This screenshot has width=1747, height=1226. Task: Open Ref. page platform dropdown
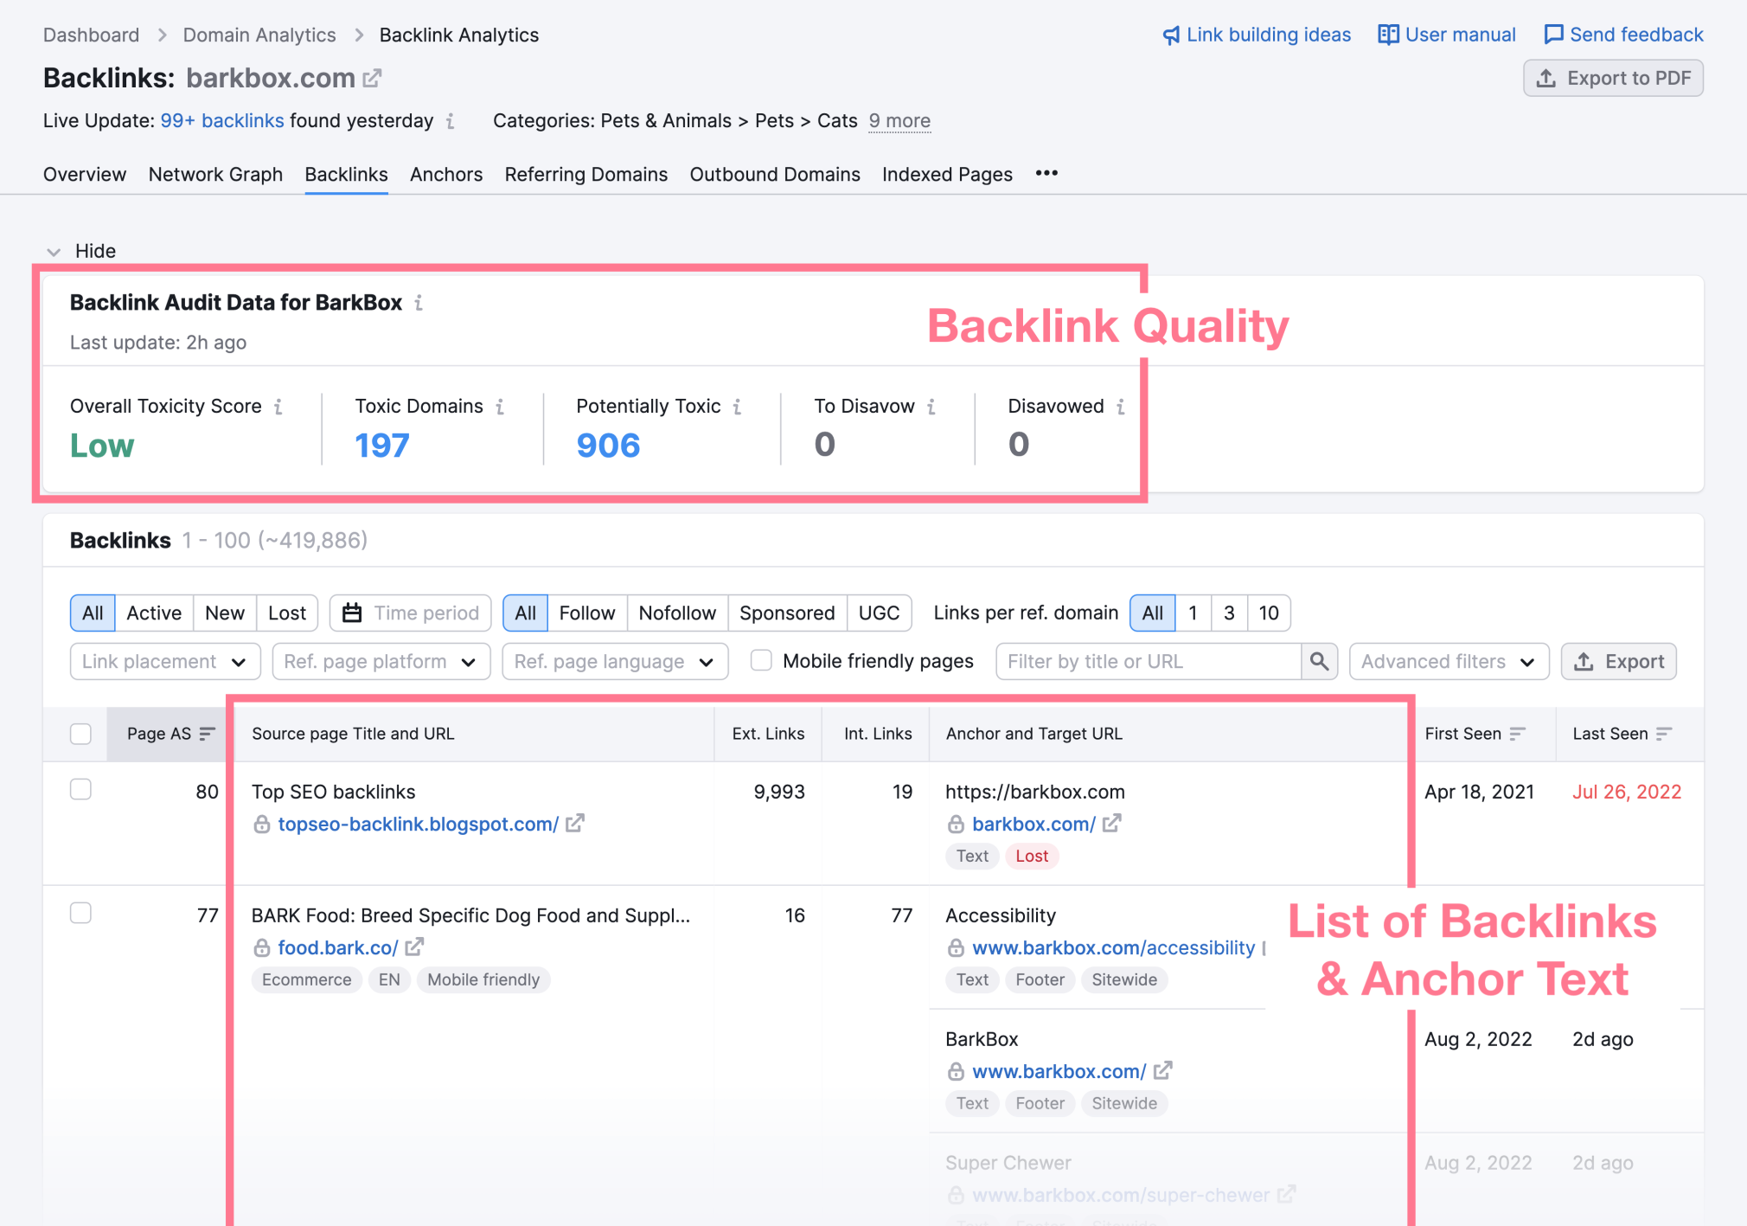(381, 662)
